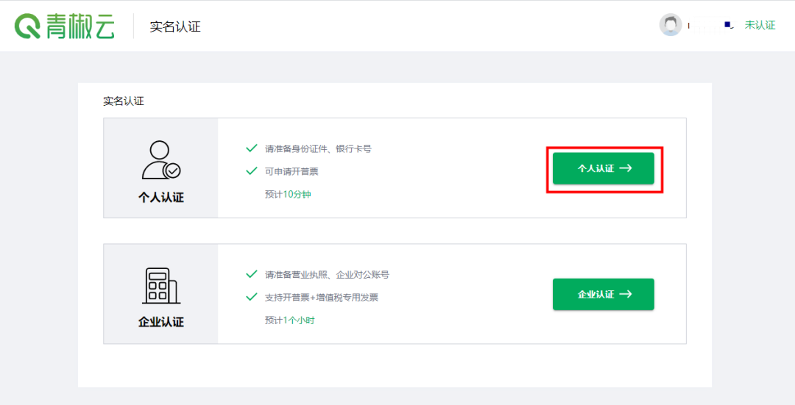Click checkmark beside 可申请开普票
Screen dimensions: 795x405
[x=252, y=171]
